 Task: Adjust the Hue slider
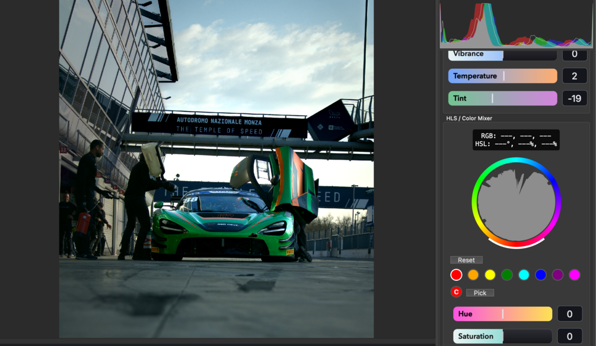[502, 314]
